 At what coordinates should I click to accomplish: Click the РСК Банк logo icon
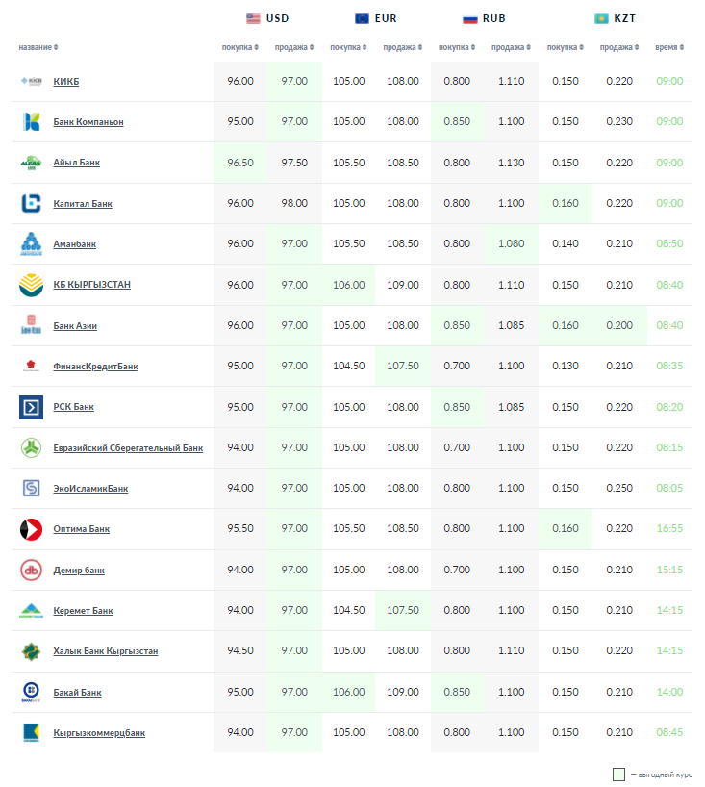tap(31, 407)
